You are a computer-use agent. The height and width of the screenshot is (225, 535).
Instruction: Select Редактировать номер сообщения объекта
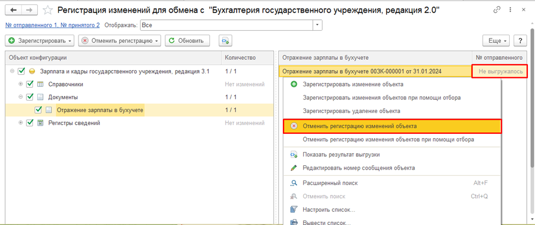392,168
